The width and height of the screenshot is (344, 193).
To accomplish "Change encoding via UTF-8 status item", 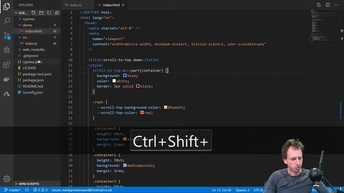I will (259, 190).
